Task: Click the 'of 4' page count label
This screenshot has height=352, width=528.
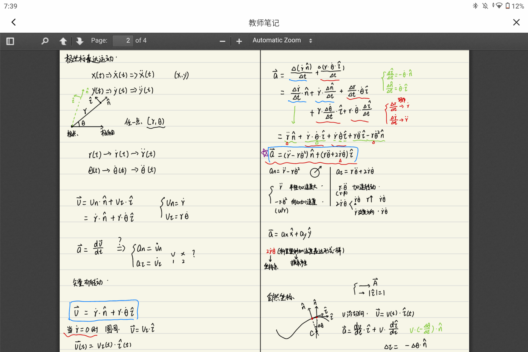Action: [x=141, y=40]
